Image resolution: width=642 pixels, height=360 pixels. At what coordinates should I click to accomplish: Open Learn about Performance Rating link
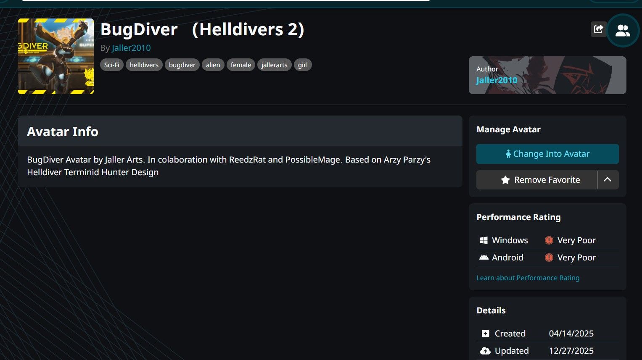(x=528, y=278)
